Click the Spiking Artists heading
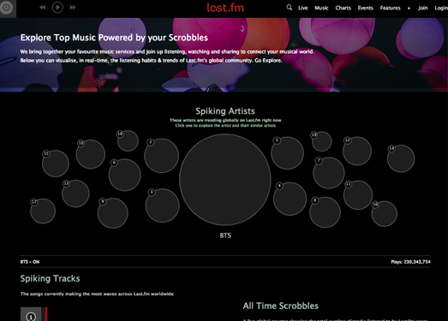This screenshot has width=448, height=321. [x=225, y=110]
